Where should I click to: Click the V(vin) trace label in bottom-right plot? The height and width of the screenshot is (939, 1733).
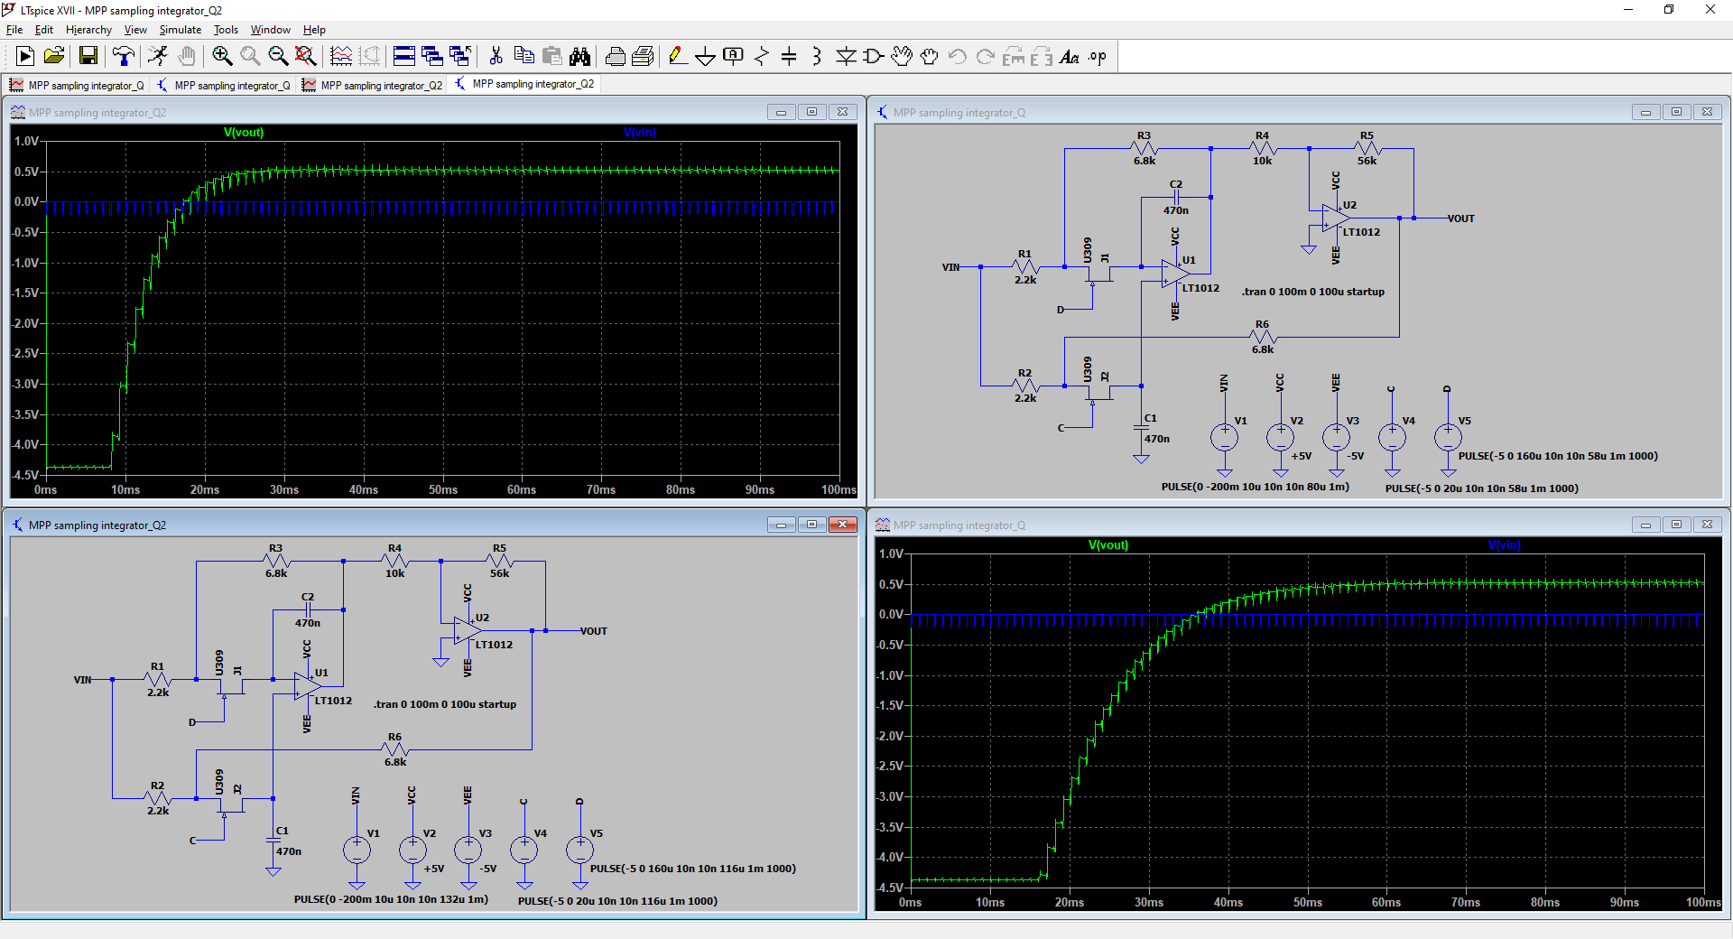coord(1504,545)
